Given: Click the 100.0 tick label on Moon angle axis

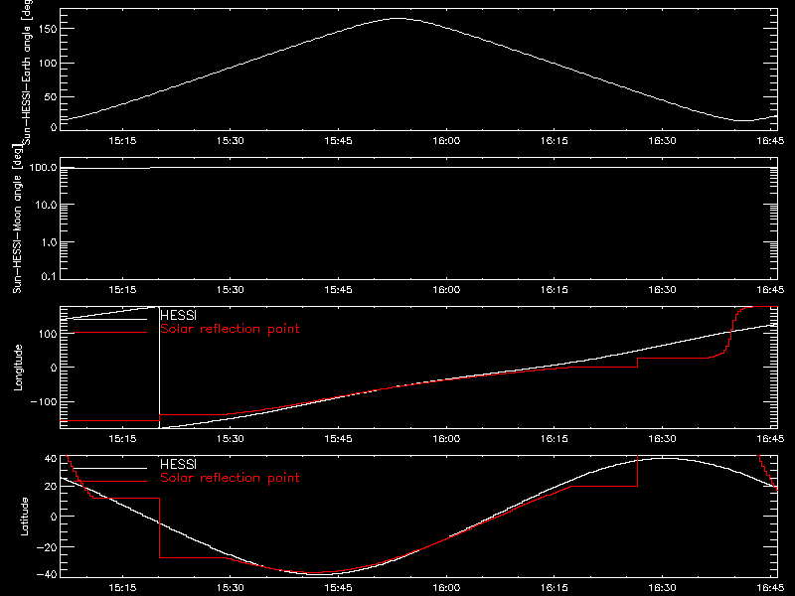Looking at the screenshot, I should pyautogui.click(x=43, y=167).
